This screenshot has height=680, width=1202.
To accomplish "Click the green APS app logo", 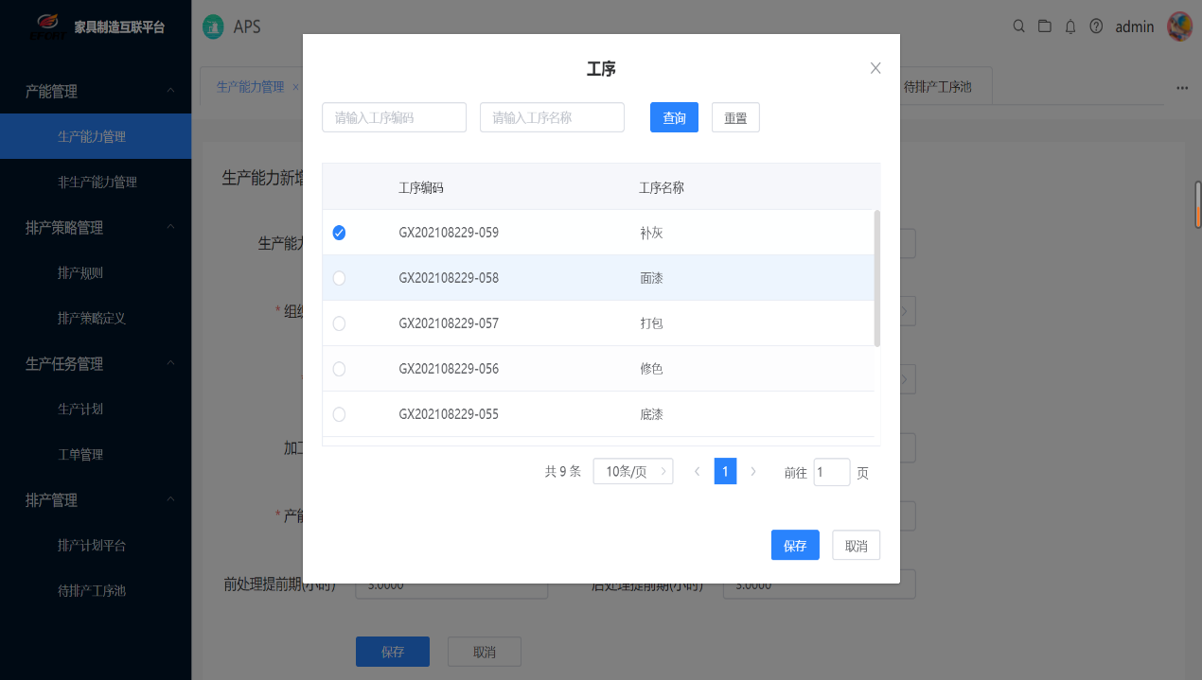I will pyautogui.click(x=214, y=26).
